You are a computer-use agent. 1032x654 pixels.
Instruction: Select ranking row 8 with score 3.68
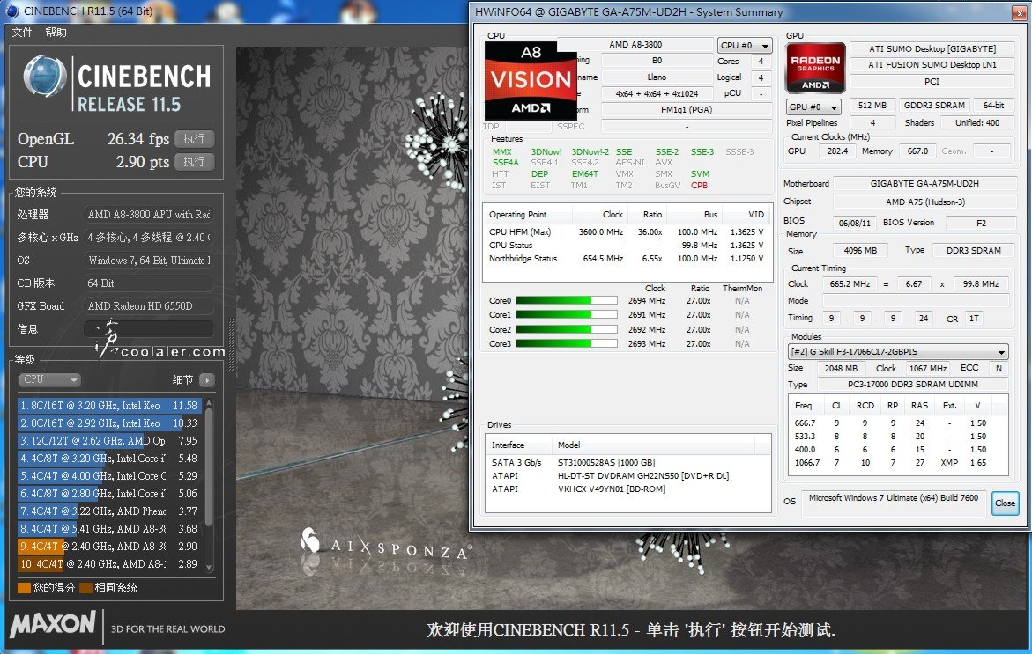click(109, 528)
